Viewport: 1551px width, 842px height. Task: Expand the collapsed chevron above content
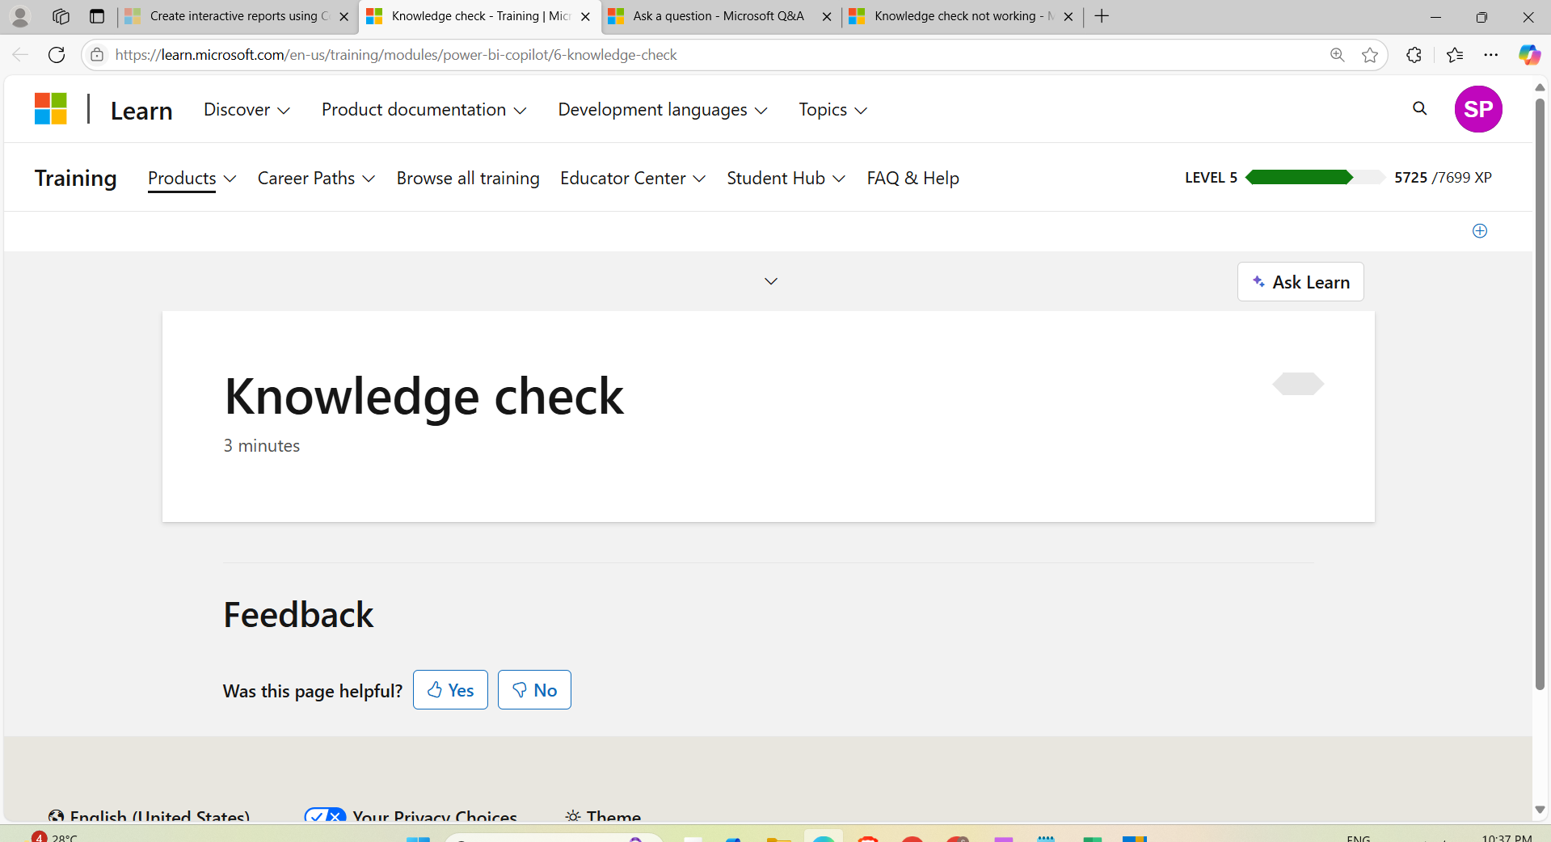pos(771,281)
